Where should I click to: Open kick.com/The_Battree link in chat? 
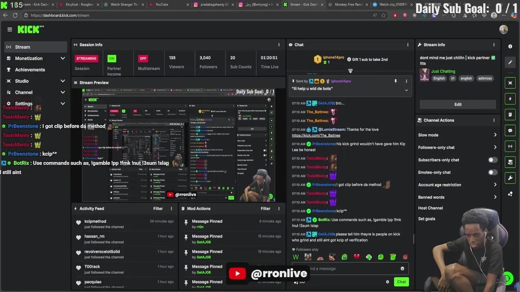pos(316,135)
